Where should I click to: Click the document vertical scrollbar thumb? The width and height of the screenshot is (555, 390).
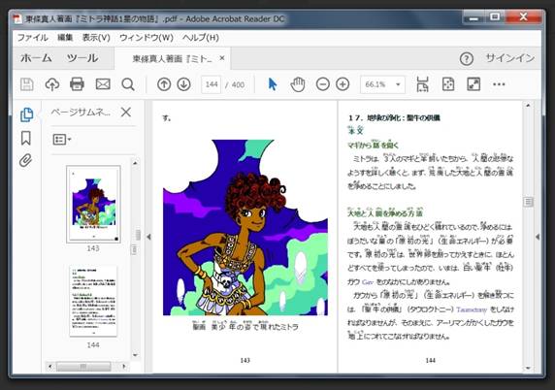pyautogui.click(x=528, y=202)
